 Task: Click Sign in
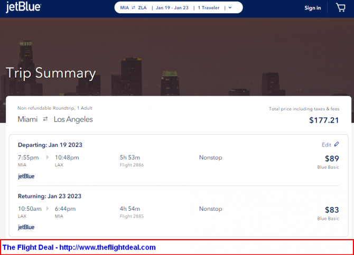tap(312, 8)
